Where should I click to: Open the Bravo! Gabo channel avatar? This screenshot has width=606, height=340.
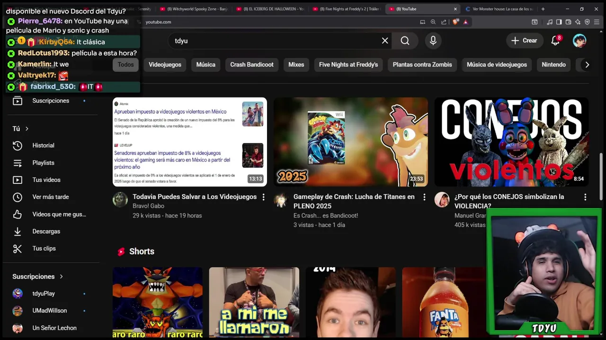[120, 200]
